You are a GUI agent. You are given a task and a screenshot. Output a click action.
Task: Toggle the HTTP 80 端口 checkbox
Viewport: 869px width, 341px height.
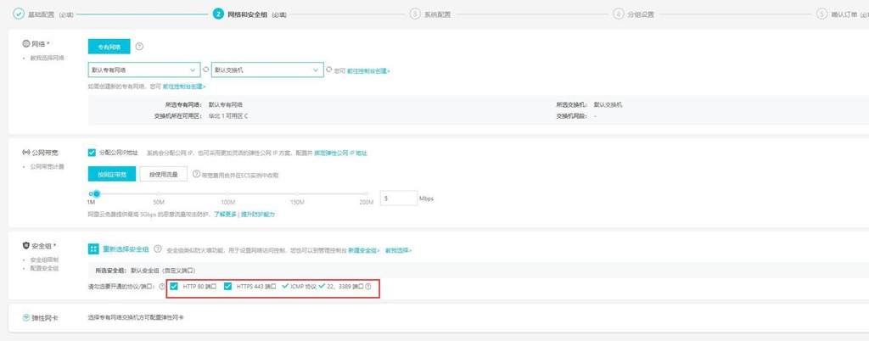tap(174, 287)
